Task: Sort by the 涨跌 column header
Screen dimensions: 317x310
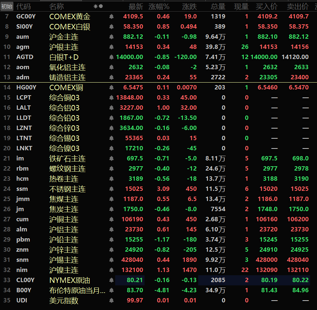Action: coord(189,7)
